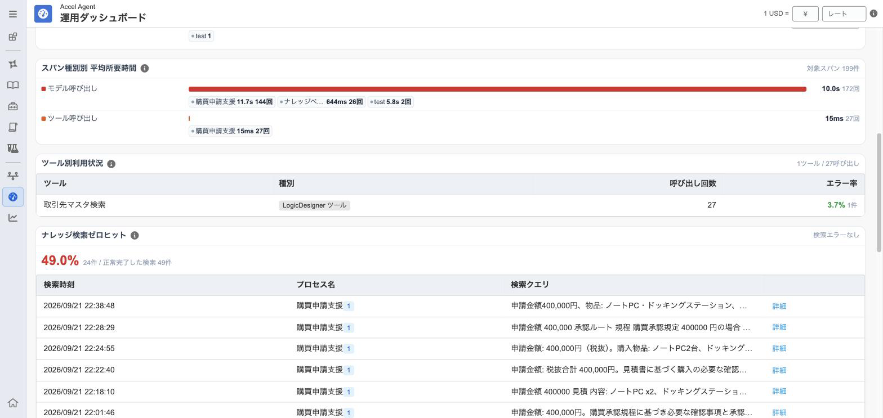Click the 49.0% zero-hit rate value

point(60,261)
